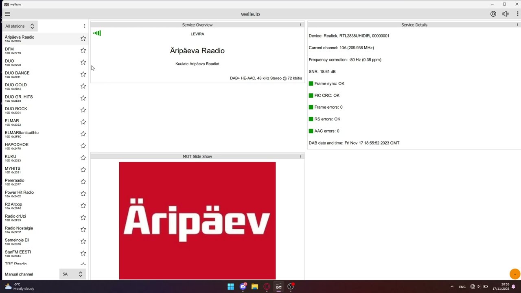The width and height of the screenshot is (521, 293).
Task: Open the Opera browser taskbar icon
Action: (x=267, y=286)
